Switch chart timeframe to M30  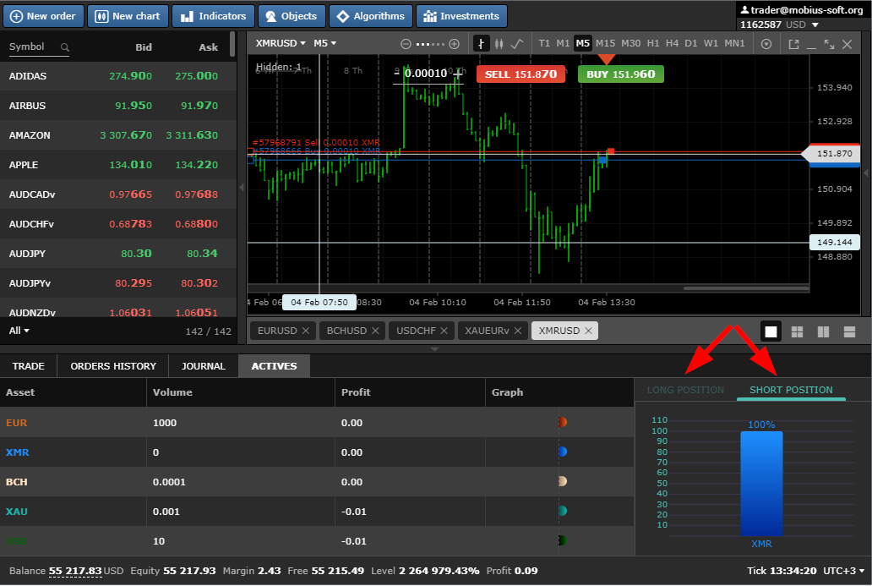(630, 43)
